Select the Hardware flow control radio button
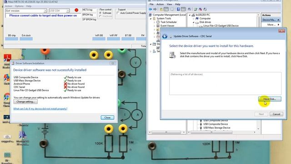The image size is (291, 164). tap(100, 16)
